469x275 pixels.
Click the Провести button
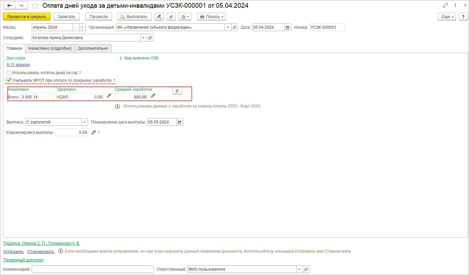tap(99, 17)
